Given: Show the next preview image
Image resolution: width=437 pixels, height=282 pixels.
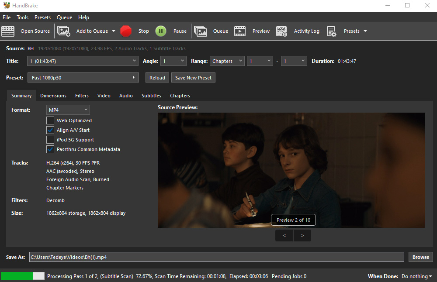Looking at the screenshot, I should pos(302,236).
